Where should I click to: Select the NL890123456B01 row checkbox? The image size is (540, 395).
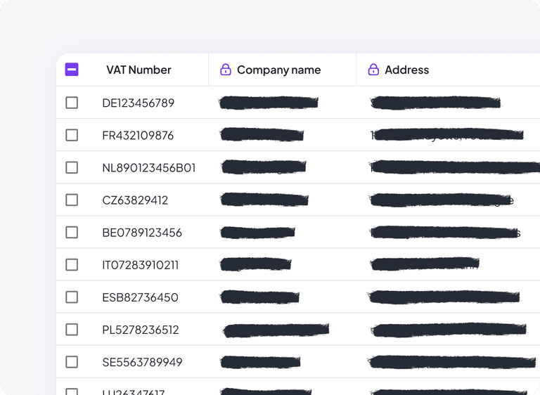click(72, 167)
